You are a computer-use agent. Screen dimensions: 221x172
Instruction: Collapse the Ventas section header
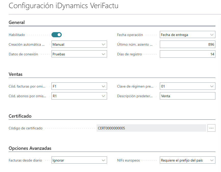coord(16,75)
